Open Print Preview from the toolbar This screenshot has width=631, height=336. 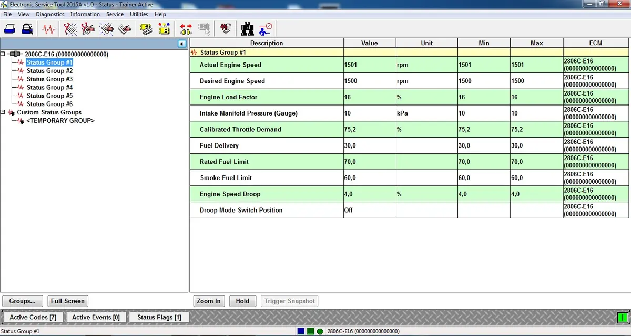[x=27, y=28]
